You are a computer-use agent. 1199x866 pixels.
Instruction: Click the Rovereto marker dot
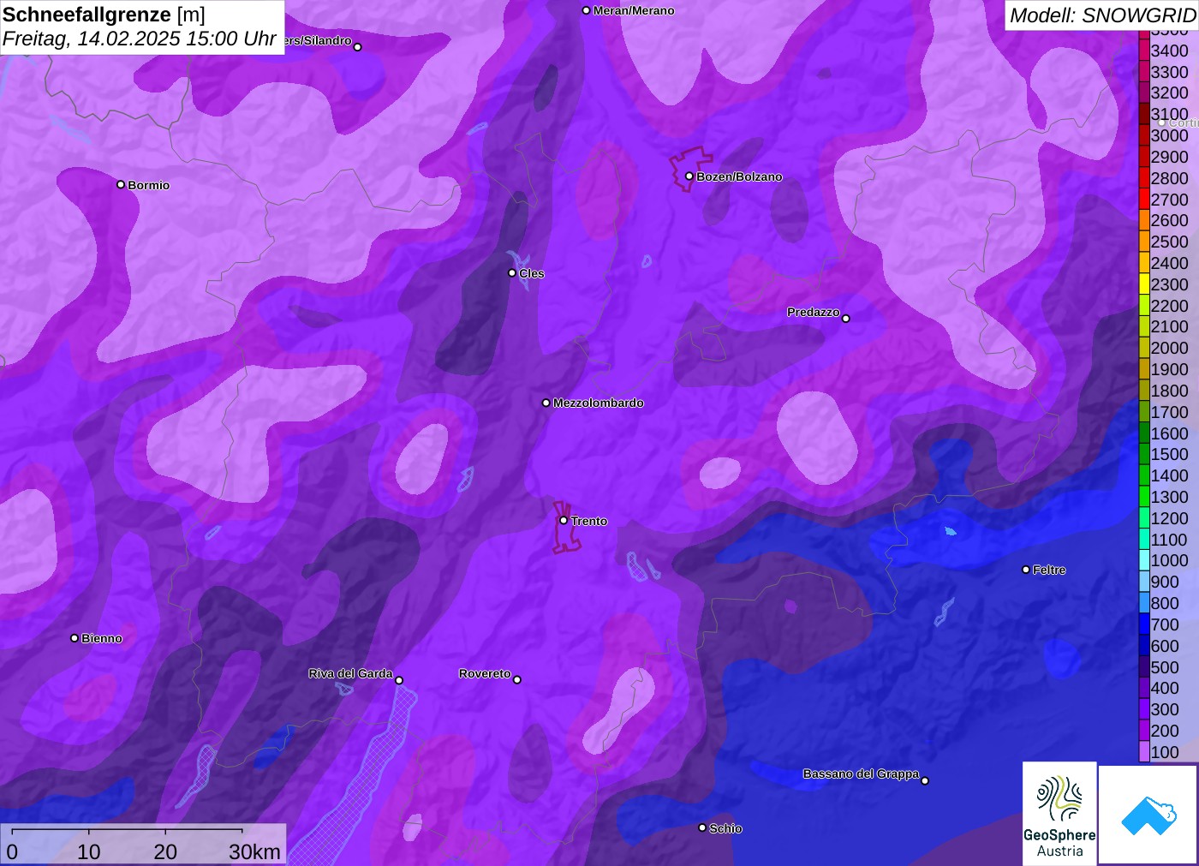point(517,680)
